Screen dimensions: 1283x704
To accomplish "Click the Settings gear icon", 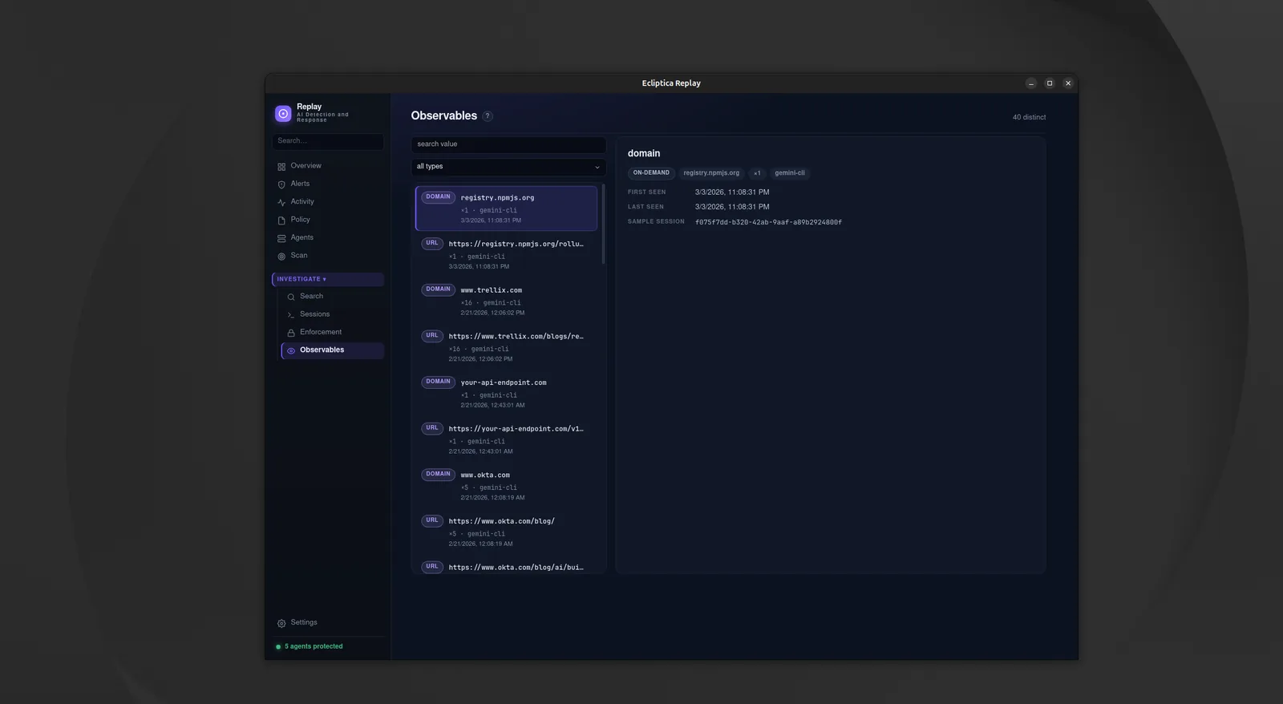I will tap(281, 623).
